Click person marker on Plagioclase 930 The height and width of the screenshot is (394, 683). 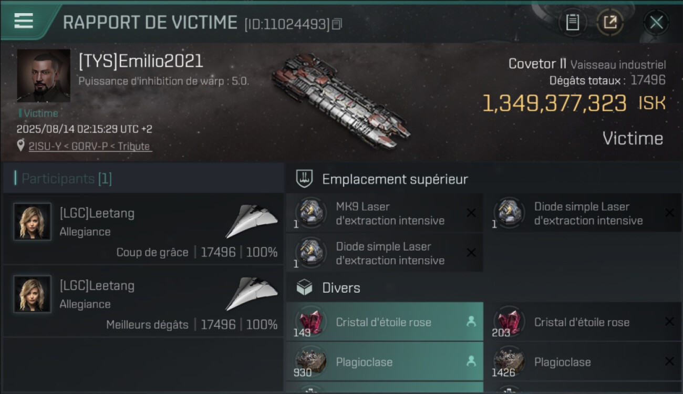click(x=471, y=361)
